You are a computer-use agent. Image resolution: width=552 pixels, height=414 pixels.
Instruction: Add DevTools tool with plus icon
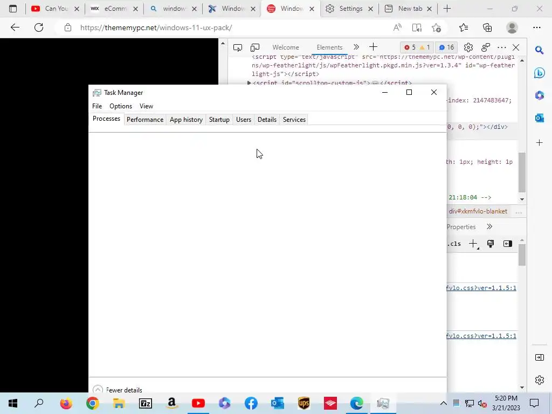373,47
